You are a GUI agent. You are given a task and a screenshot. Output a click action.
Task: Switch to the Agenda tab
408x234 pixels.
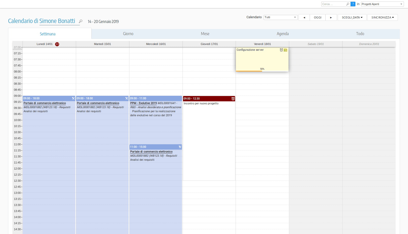point(282,34)
